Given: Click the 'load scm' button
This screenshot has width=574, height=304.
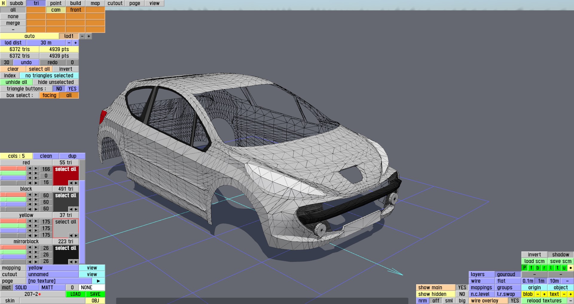Looking at the screenshot, I should point(535,261).
